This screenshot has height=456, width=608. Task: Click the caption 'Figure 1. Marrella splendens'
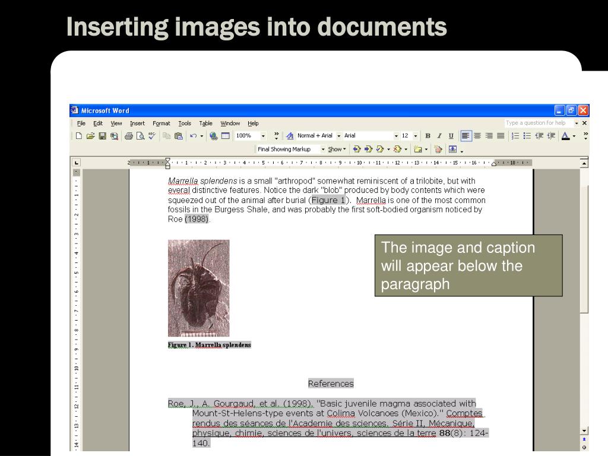210,345
